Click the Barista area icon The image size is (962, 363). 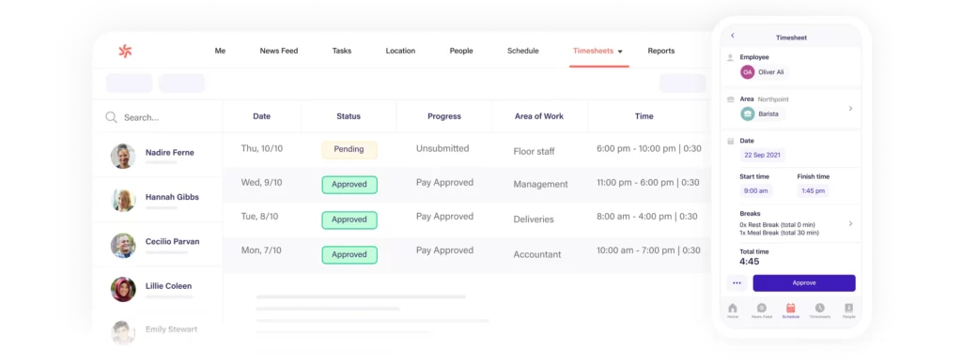[x=747, y=113]
